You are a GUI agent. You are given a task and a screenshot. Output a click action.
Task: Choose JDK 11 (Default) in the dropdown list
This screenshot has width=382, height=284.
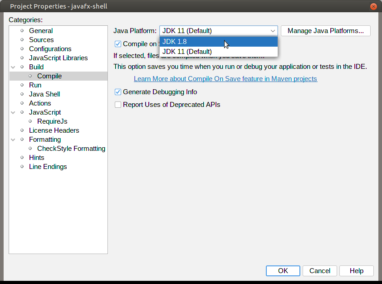[218, 52]
